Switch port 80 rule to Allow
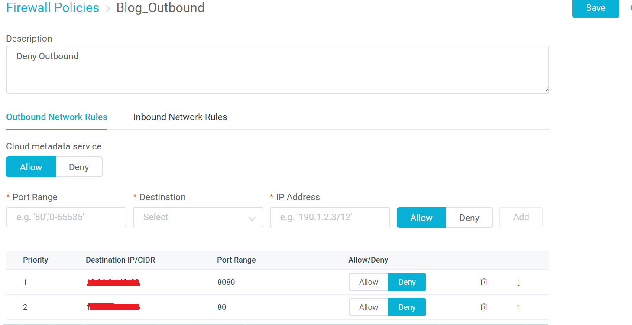Image resolution: width=632 pixels, height=325 pixels. coord(369,307)
